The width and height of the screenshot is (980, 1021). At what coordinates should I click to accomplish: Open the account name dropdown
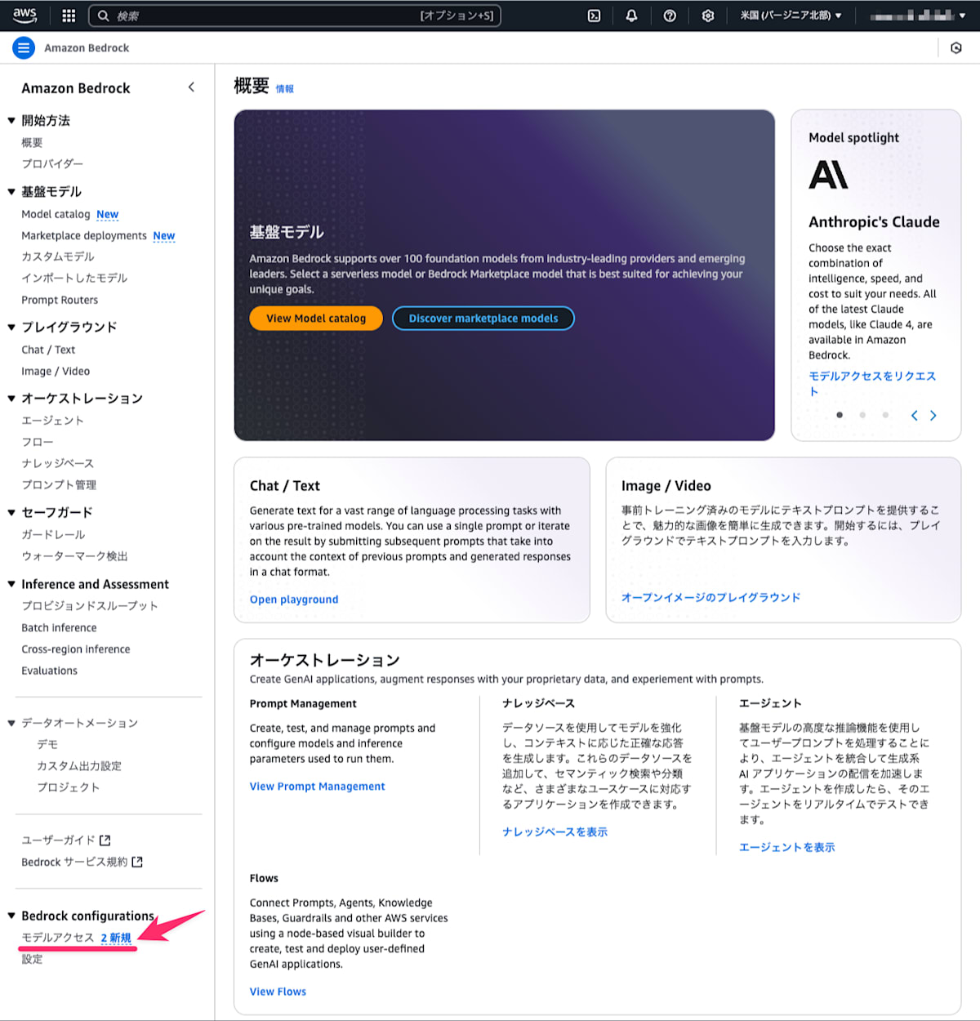click(x=917, y=16)
